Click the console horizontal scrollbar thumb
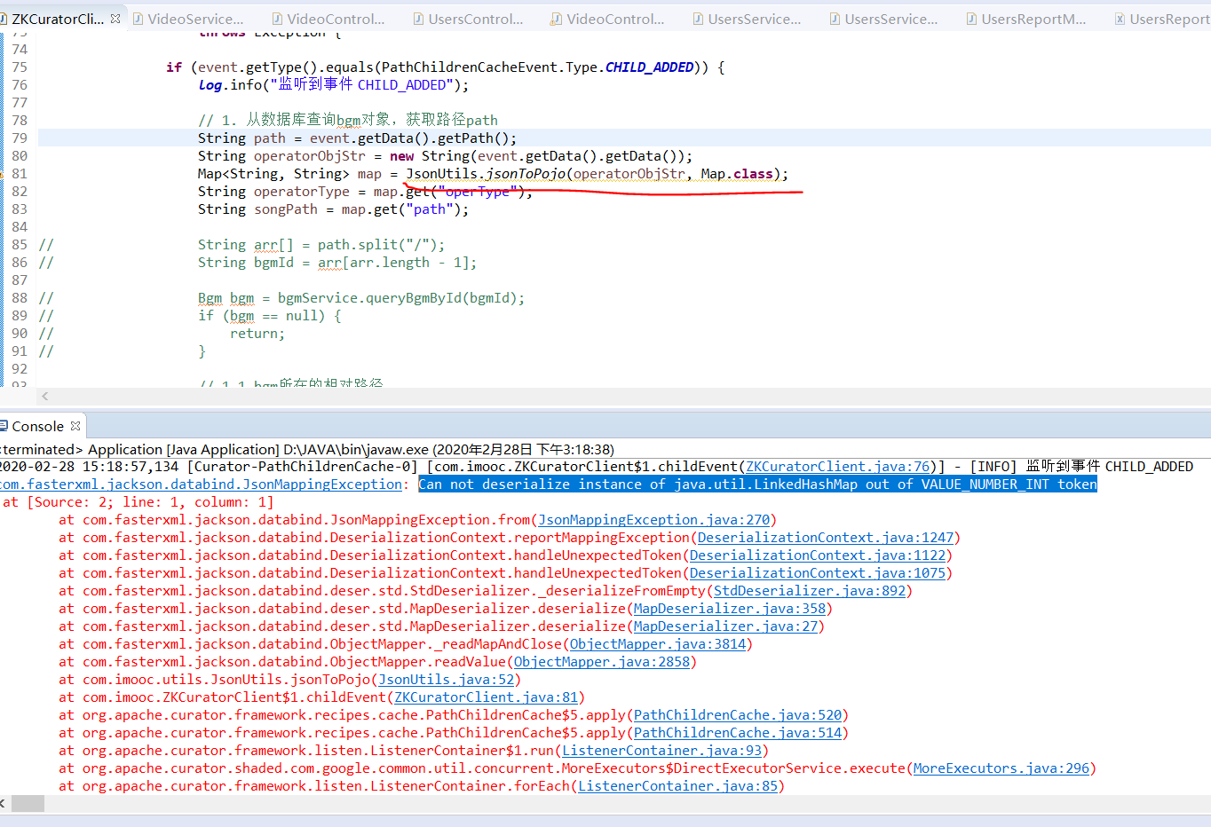Image resolution: width=1211 pixels, height=827 pixels. [x=27, y=803]
